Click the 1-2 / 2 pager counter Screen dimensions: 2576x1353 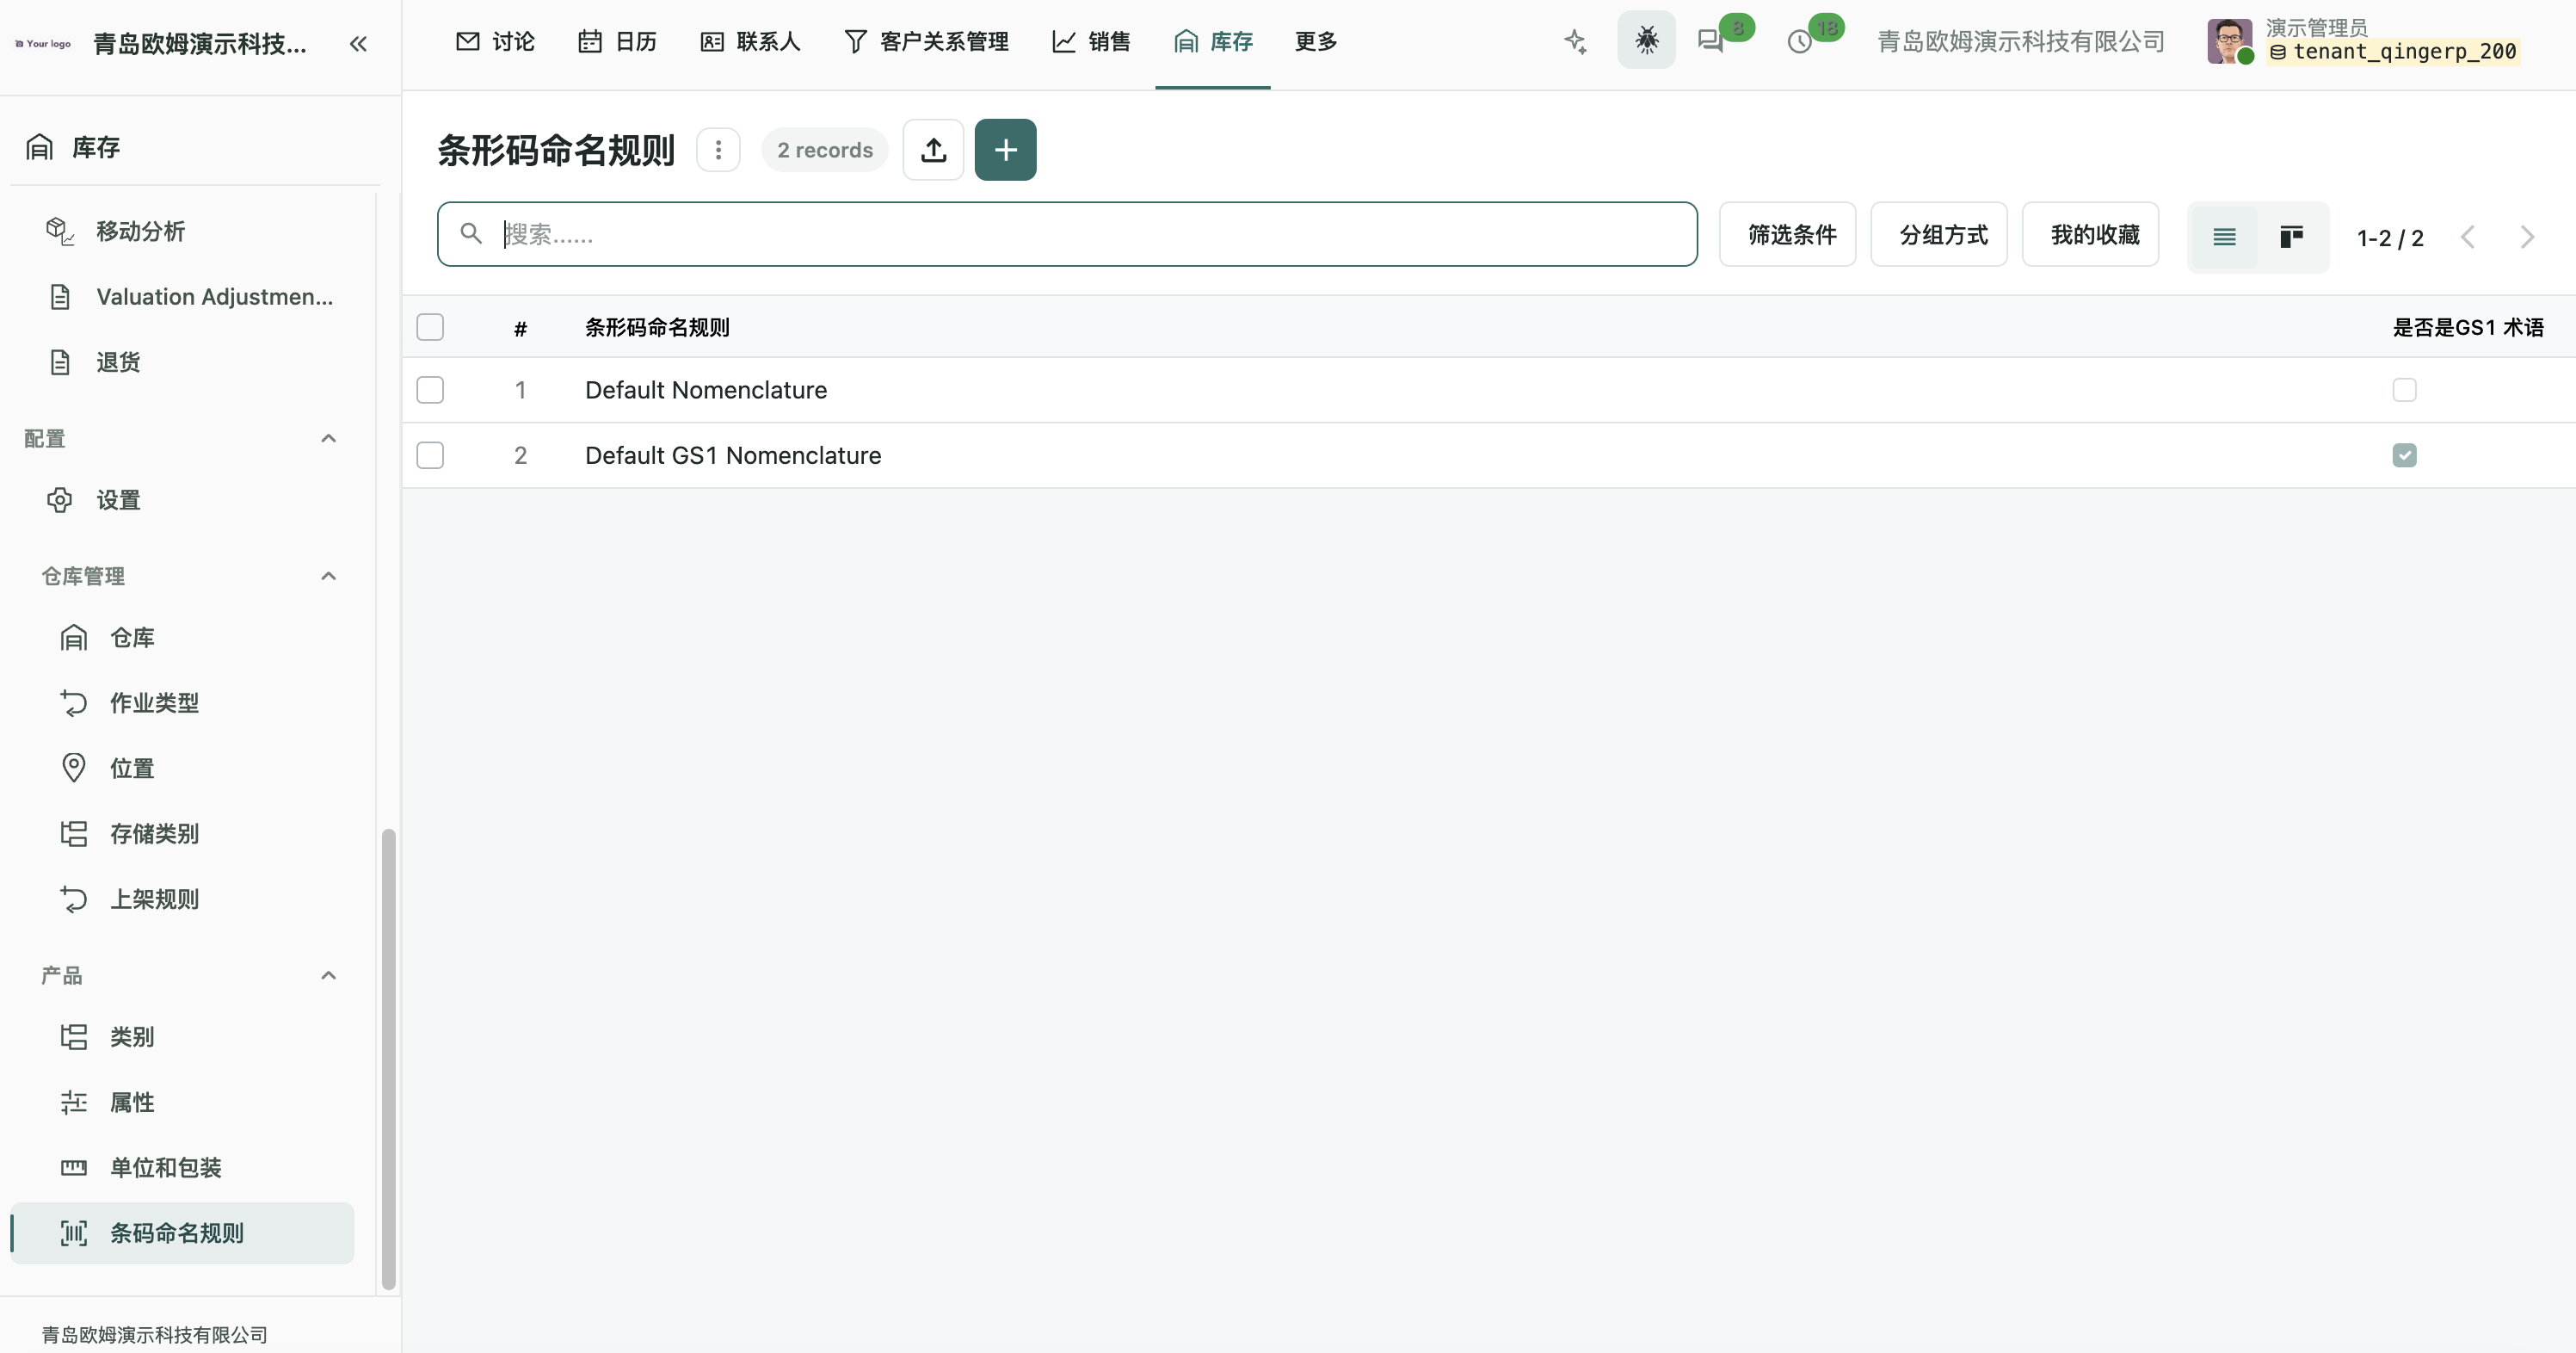[2390, 238]
